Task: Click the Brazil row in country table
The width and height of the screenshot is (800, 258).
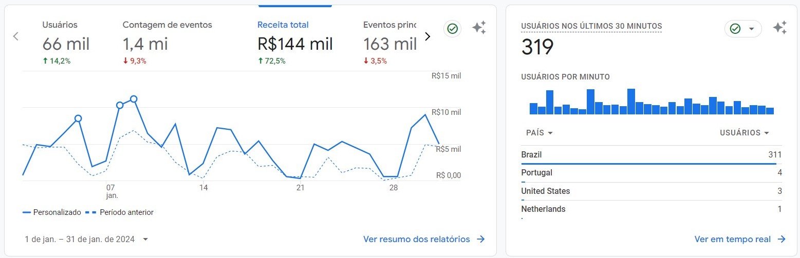Action: click(650, 155)
